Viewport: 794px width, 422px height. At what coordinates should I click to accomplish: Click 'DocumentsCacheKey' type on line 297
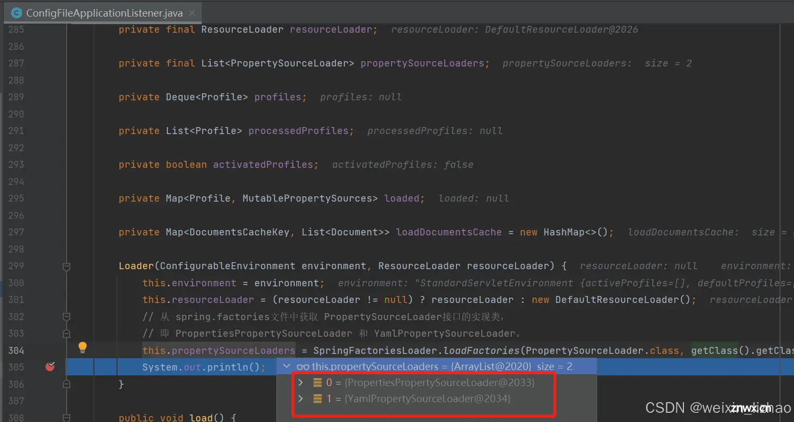[239, 232]
